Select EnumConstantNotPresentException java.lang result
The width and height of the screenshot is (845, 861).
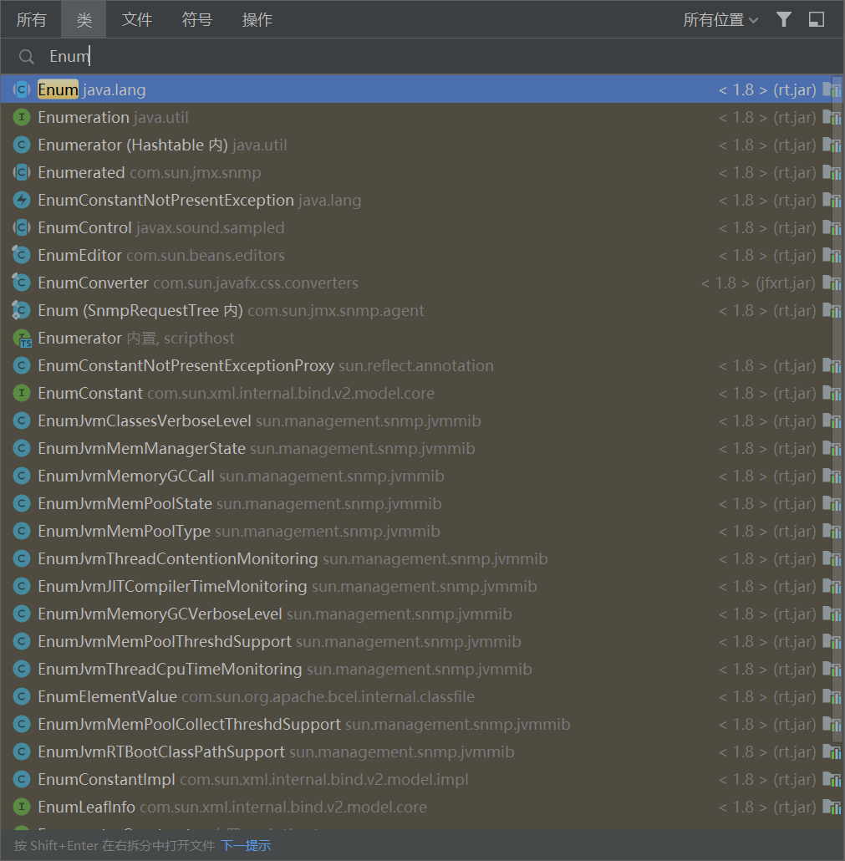pos(422,200)
